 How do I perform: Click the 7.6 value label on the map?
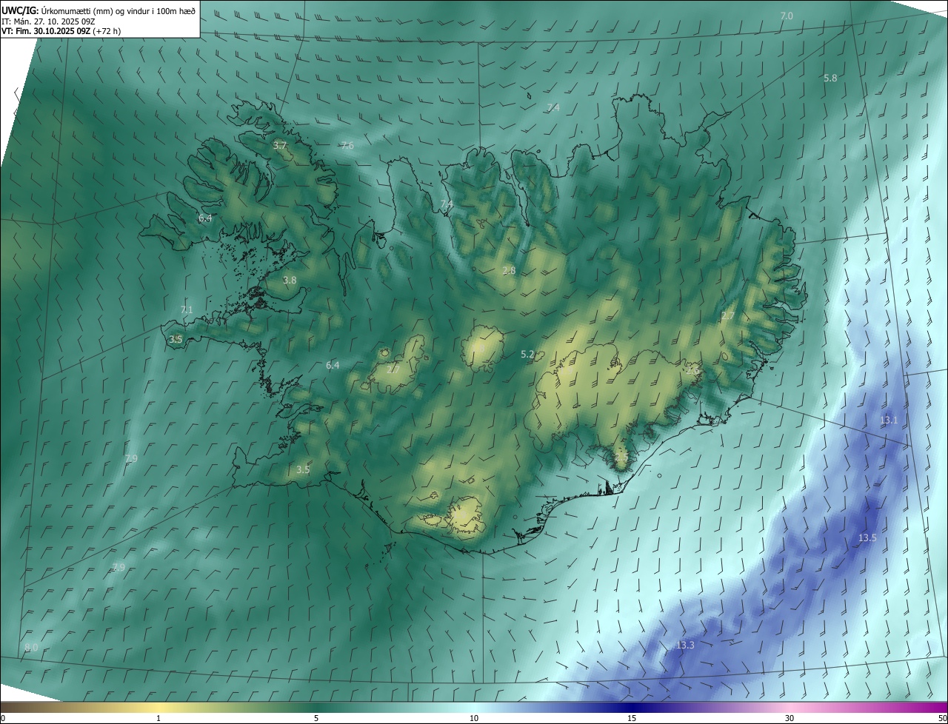point(347,145)
